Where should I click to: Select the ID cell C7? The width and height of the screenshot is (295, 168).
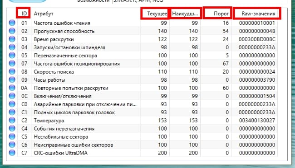24,153
